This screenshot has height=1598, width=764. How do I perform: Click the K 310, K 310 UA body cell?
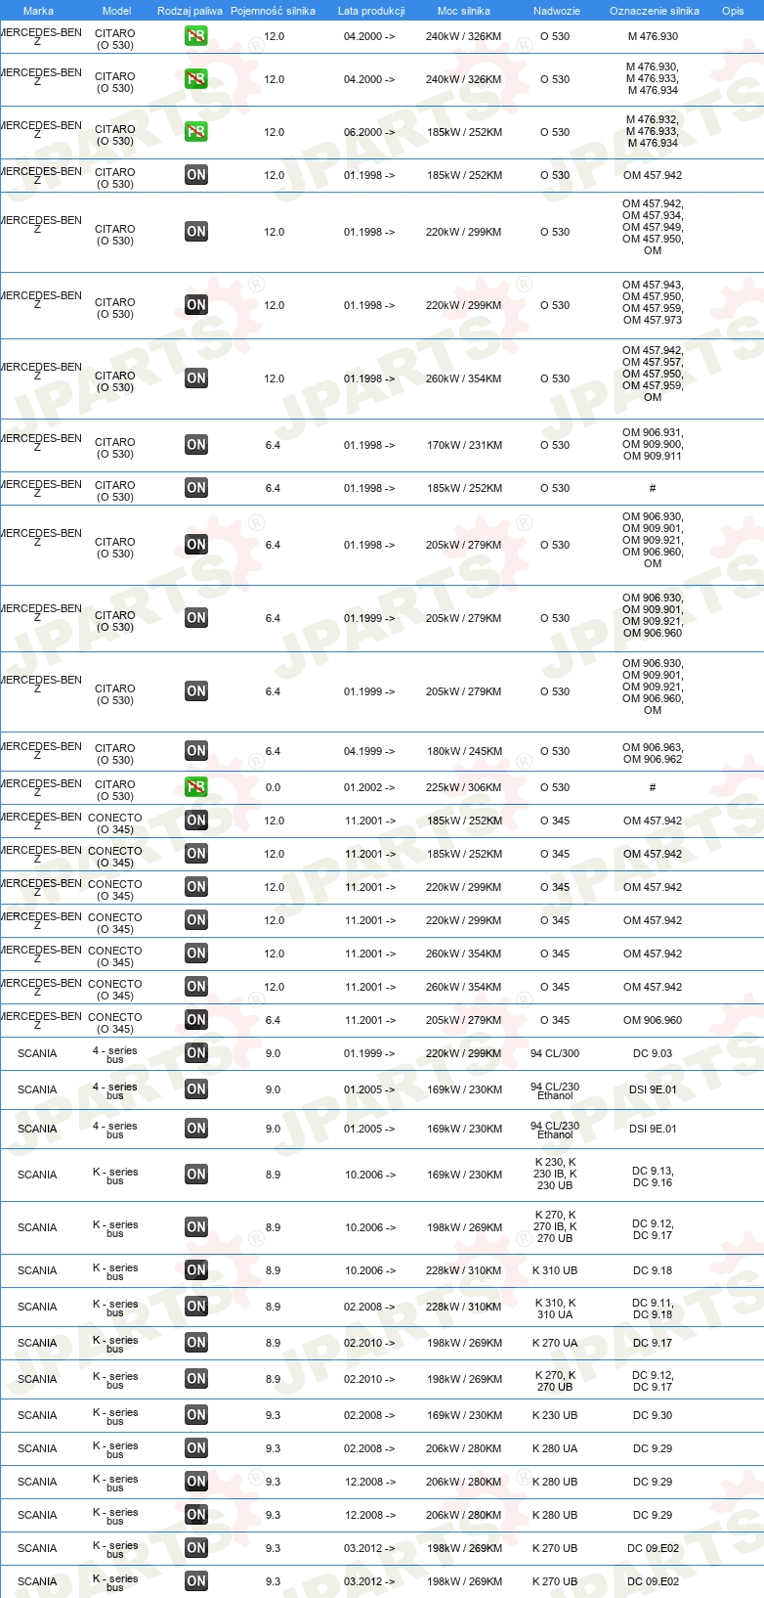coord(555,1309)
